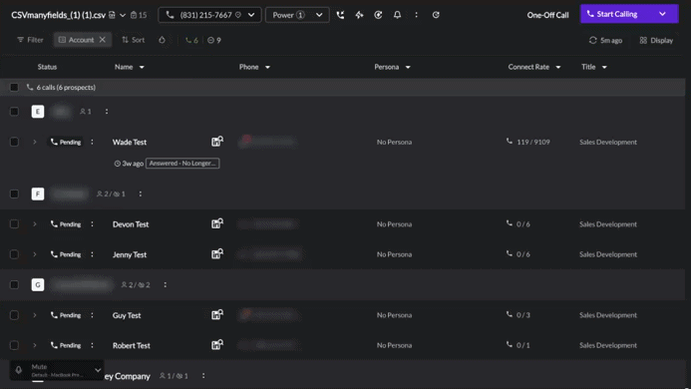Click the Answered - No Longer tag
The image size is (691, 389).
coord(182,164)
